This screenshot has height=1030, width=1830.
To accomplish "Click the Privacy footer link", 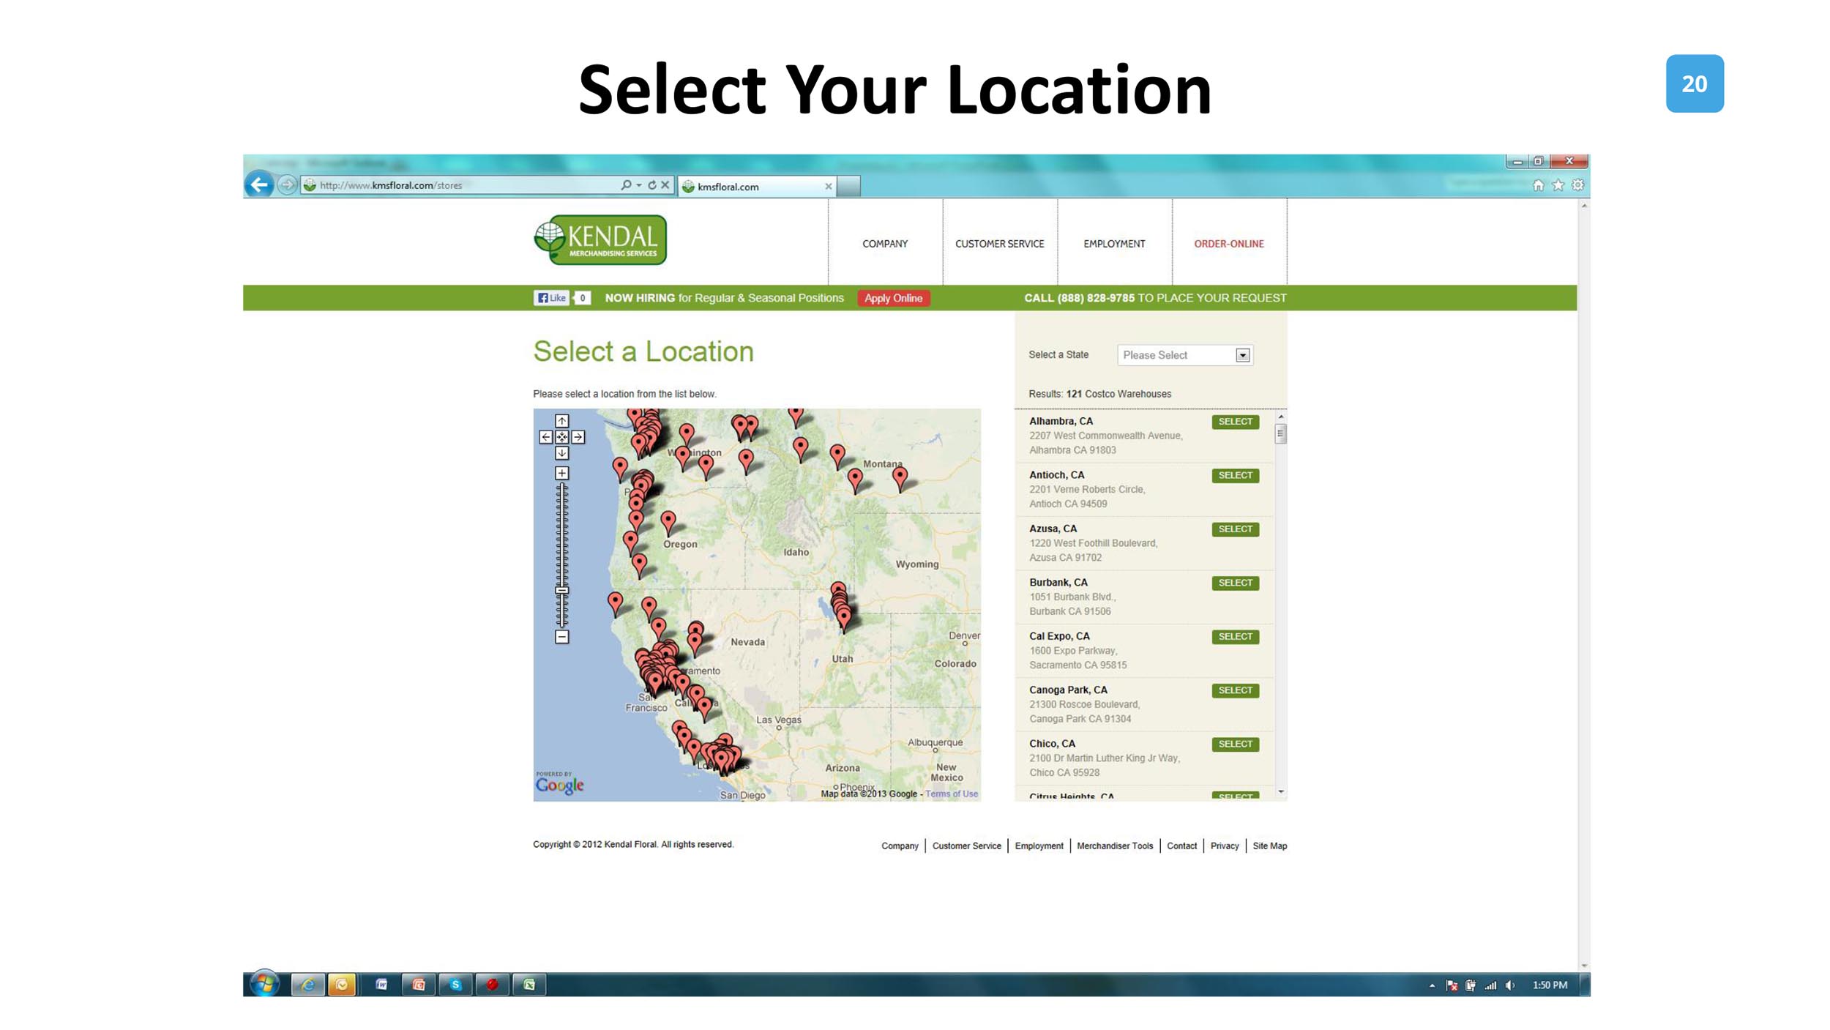I will [x=1224, y=846].
